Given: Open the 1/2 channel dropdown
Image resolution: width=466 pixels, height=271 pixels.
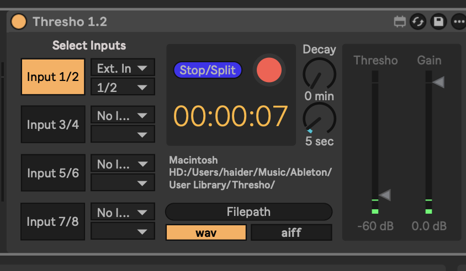Looking at the screenshot, I should point(123,86).
